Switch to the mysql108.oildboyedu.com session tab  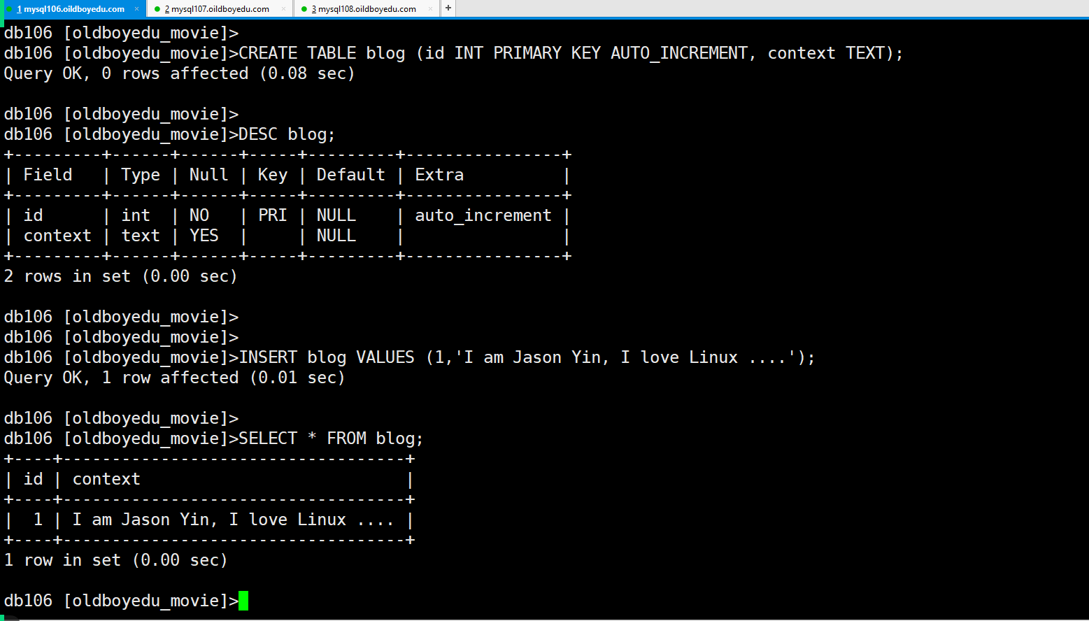(364, 9)
